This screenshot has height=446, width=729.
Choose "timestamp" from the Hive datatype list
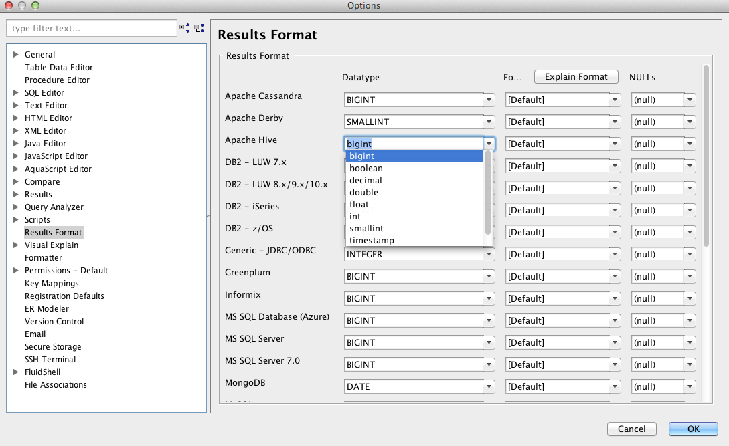click(x=372, y=240)
